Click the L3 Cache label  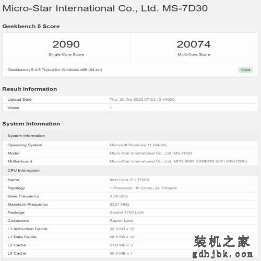(x=17, y=253)
